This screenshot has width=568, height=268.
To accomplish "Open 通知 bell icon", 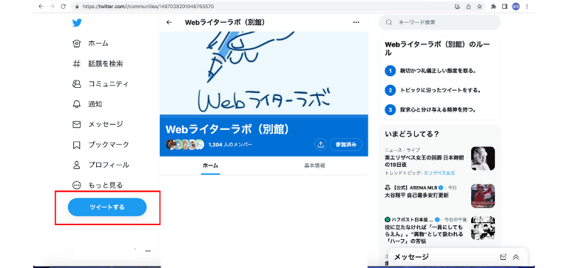I will pos(76,104).
